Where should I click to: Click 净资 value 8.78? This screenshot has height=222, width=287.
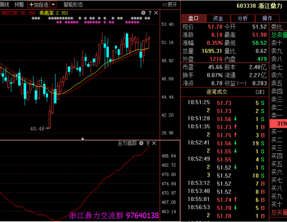[217, 83]
